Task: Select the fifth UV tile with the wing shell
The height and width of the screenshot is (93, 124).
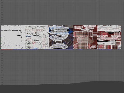Action: pos(109,37)
